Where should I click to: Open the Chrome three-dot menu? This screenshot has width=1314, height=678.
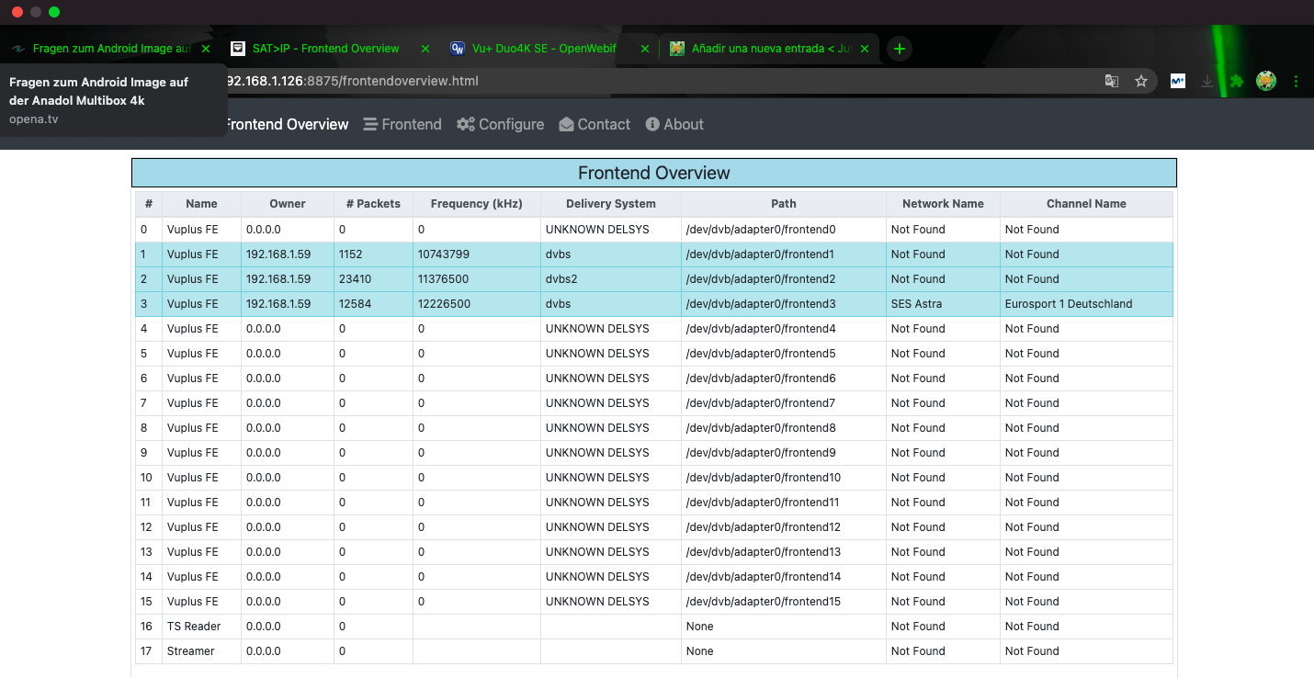click(1296, 81)
